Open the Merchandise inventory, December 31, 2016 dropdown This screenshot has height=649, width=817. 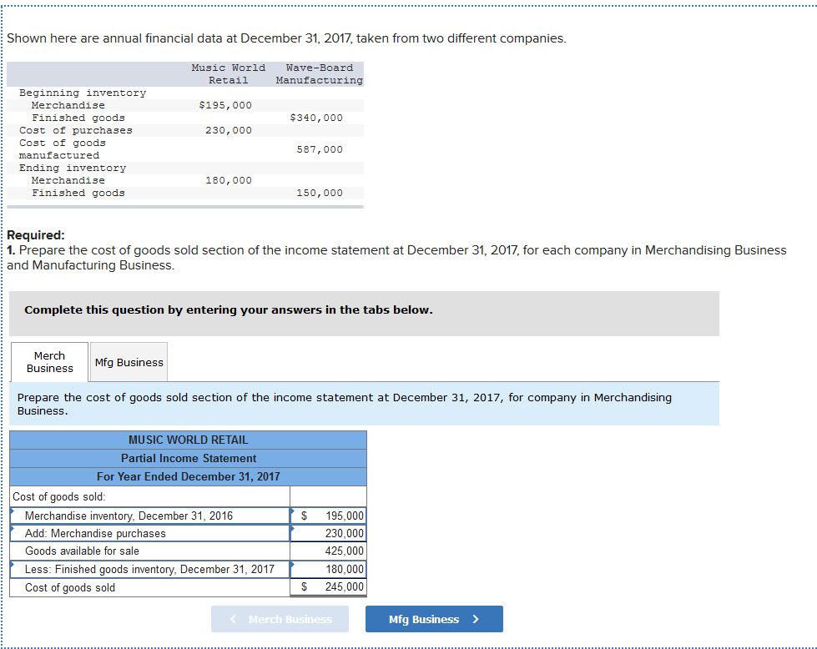click(149, 516)
